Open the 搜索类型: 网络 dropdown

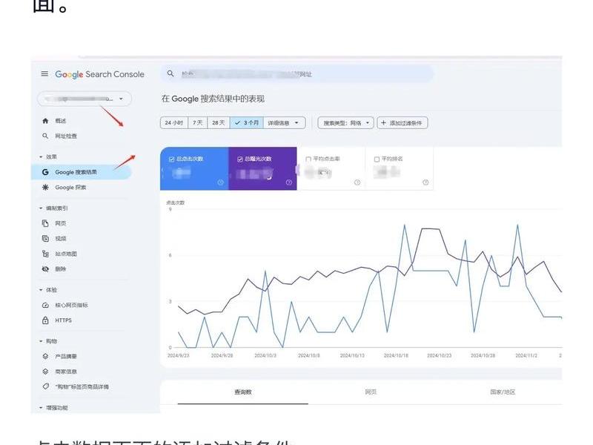pyautogui.click(x=345, y=123)
